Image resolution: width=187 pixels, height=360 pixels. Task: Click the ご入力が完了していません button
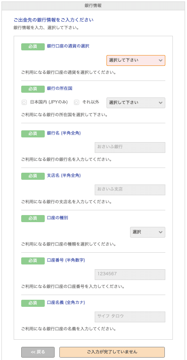112,352
